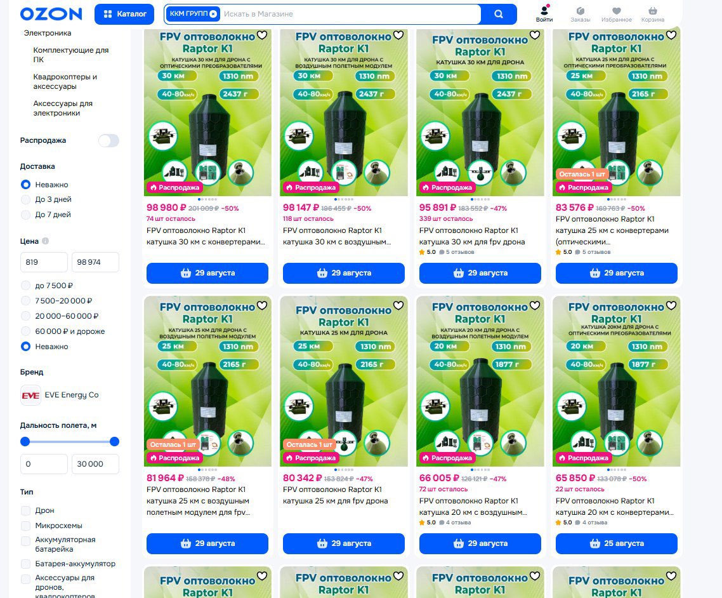
Task: Check the Аккумуляторная батарейка checkbox
Action: [x=26, y=542]
